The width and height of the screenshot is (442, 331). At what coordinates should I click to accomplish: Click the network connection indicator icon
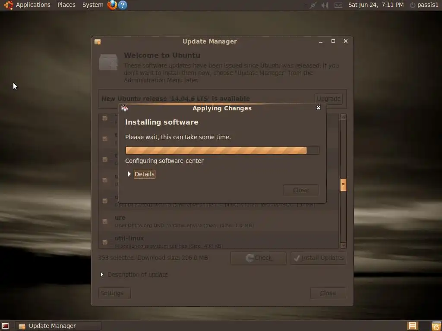click(x=313, y=5)
